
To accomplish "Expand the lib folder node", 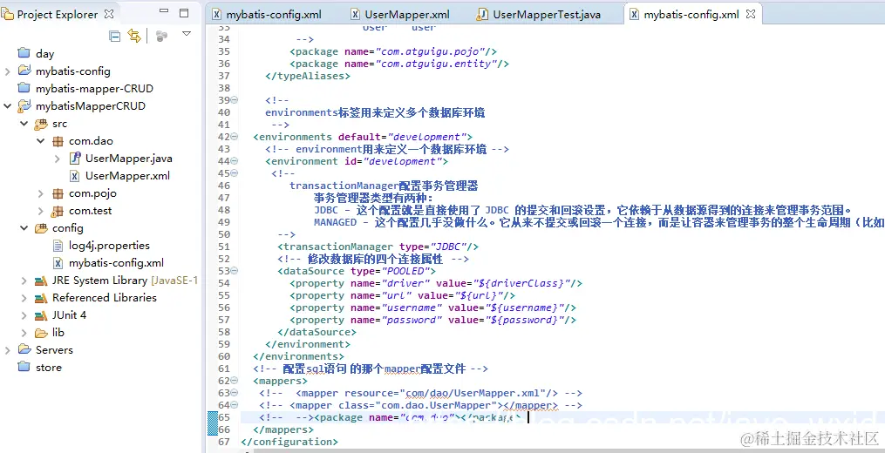I will (24, 334).
